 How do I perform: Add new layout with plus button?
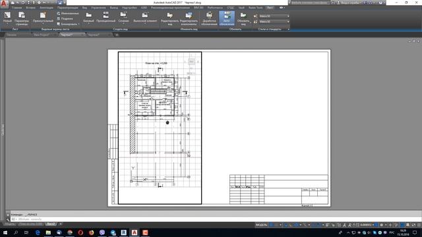61,224
